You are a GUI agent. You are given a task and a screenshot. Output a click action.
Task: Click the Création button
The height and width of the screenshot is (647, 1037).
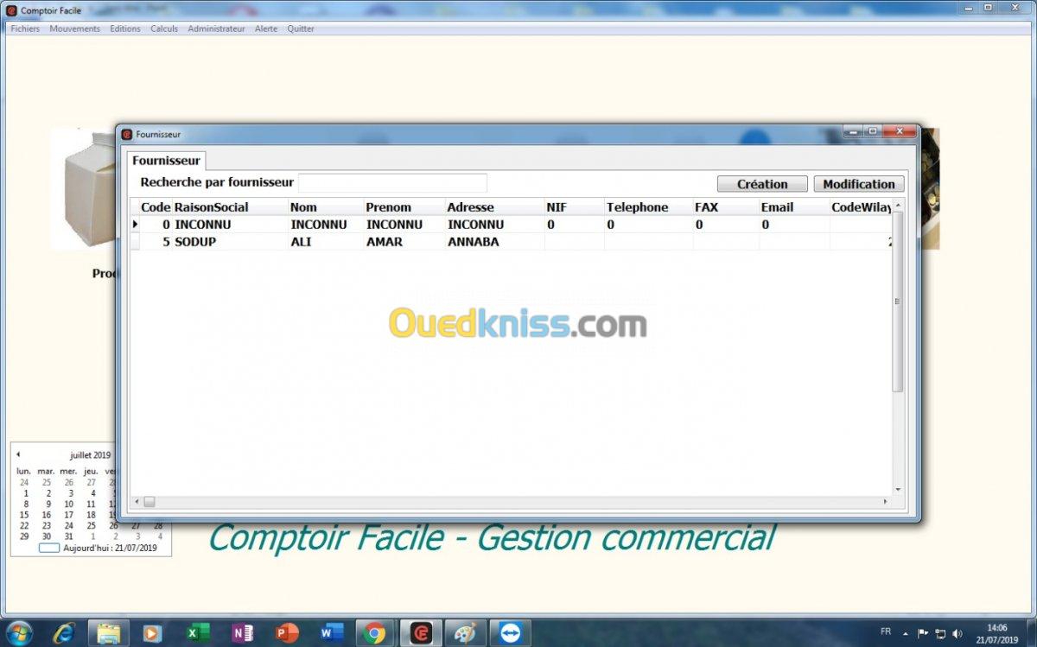point(762,184)
